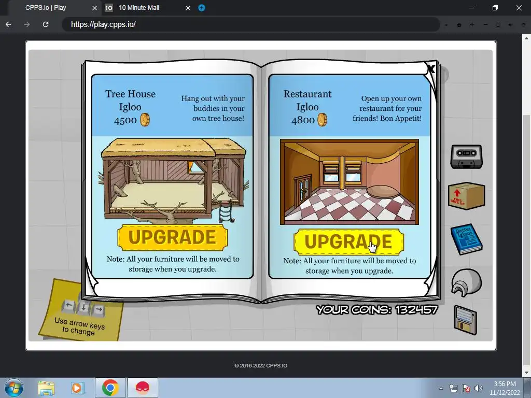Go back in browser history

coord(8,24)
